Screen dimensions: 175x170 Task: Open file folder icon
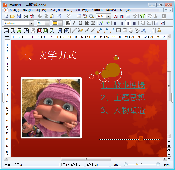12,16
